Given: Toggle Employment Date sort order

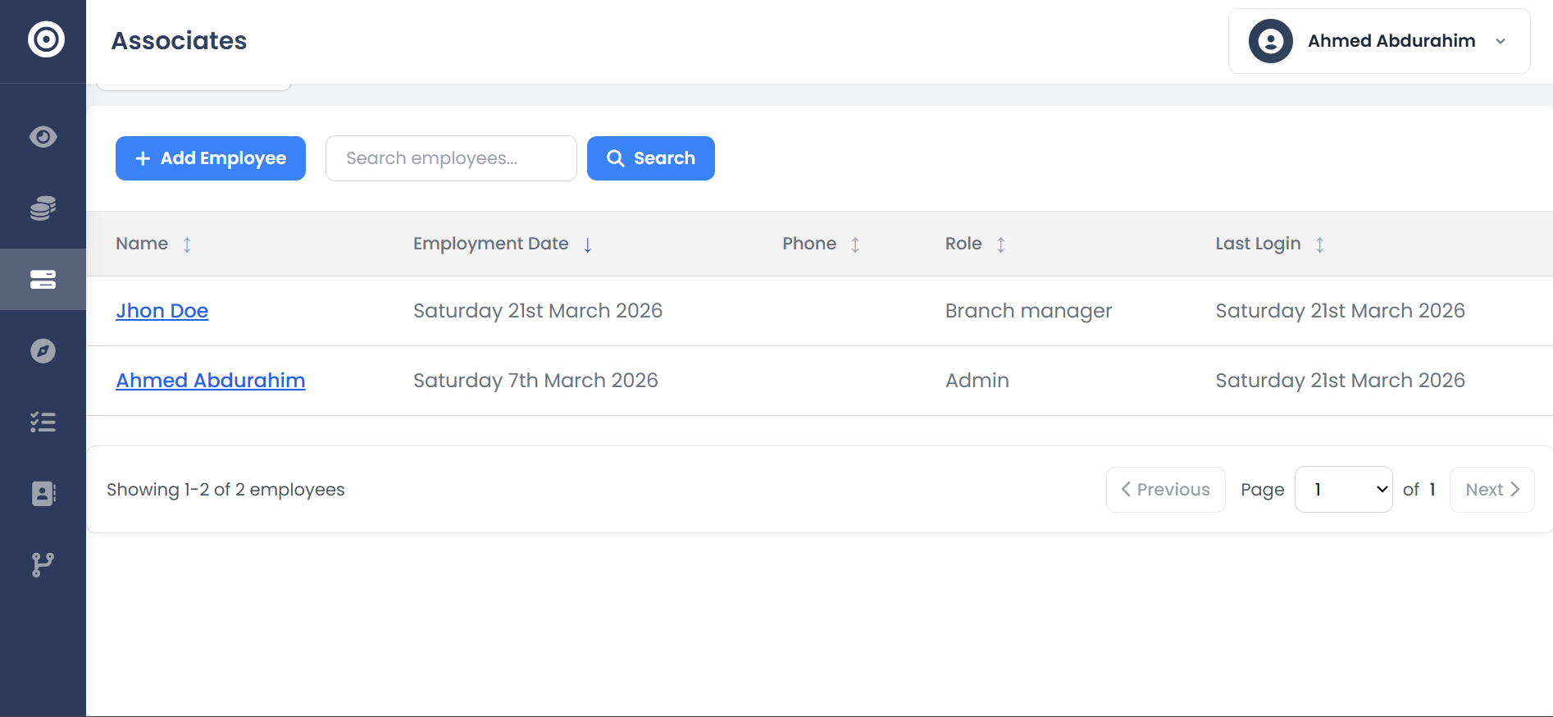Looking at the screenshot, I should [587, 244].
